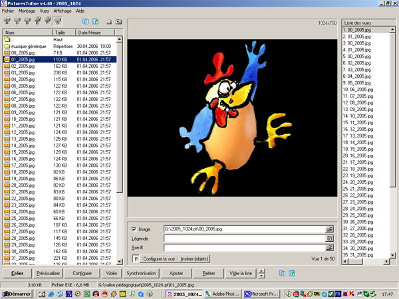Click the musique générique folder icon
Viewport: 399px width, 299px height.
click(x=7, y=46)
